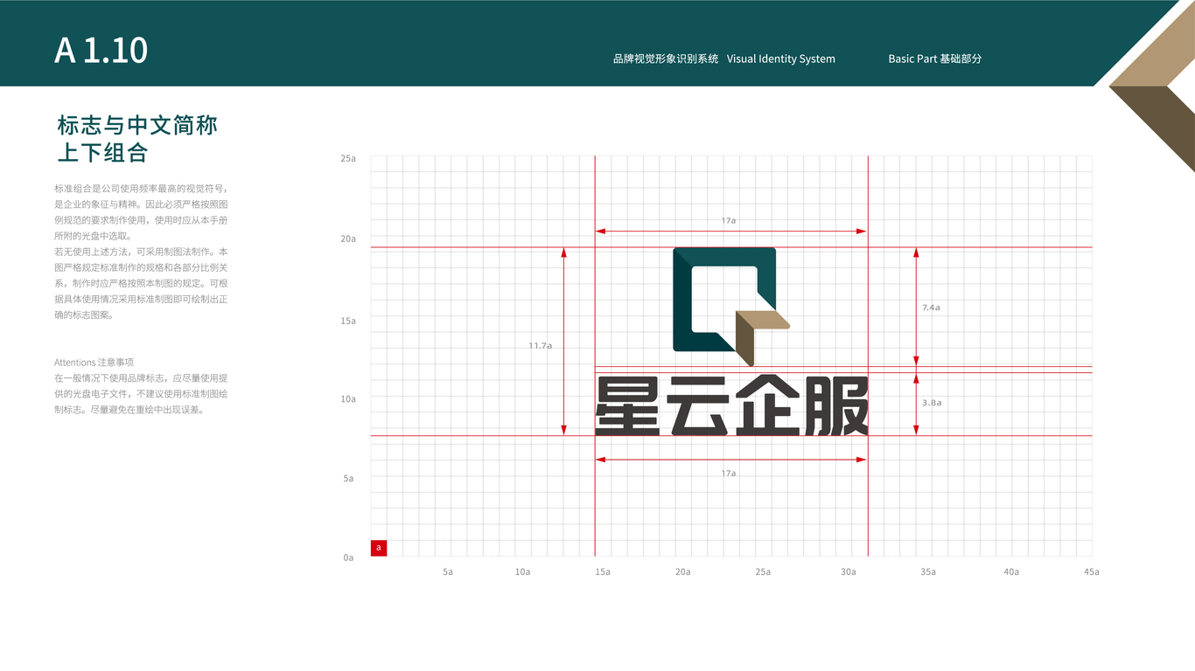1195x671 pixels.
Task: Click the 3.8a dimension label
Action: coord(931,403)
